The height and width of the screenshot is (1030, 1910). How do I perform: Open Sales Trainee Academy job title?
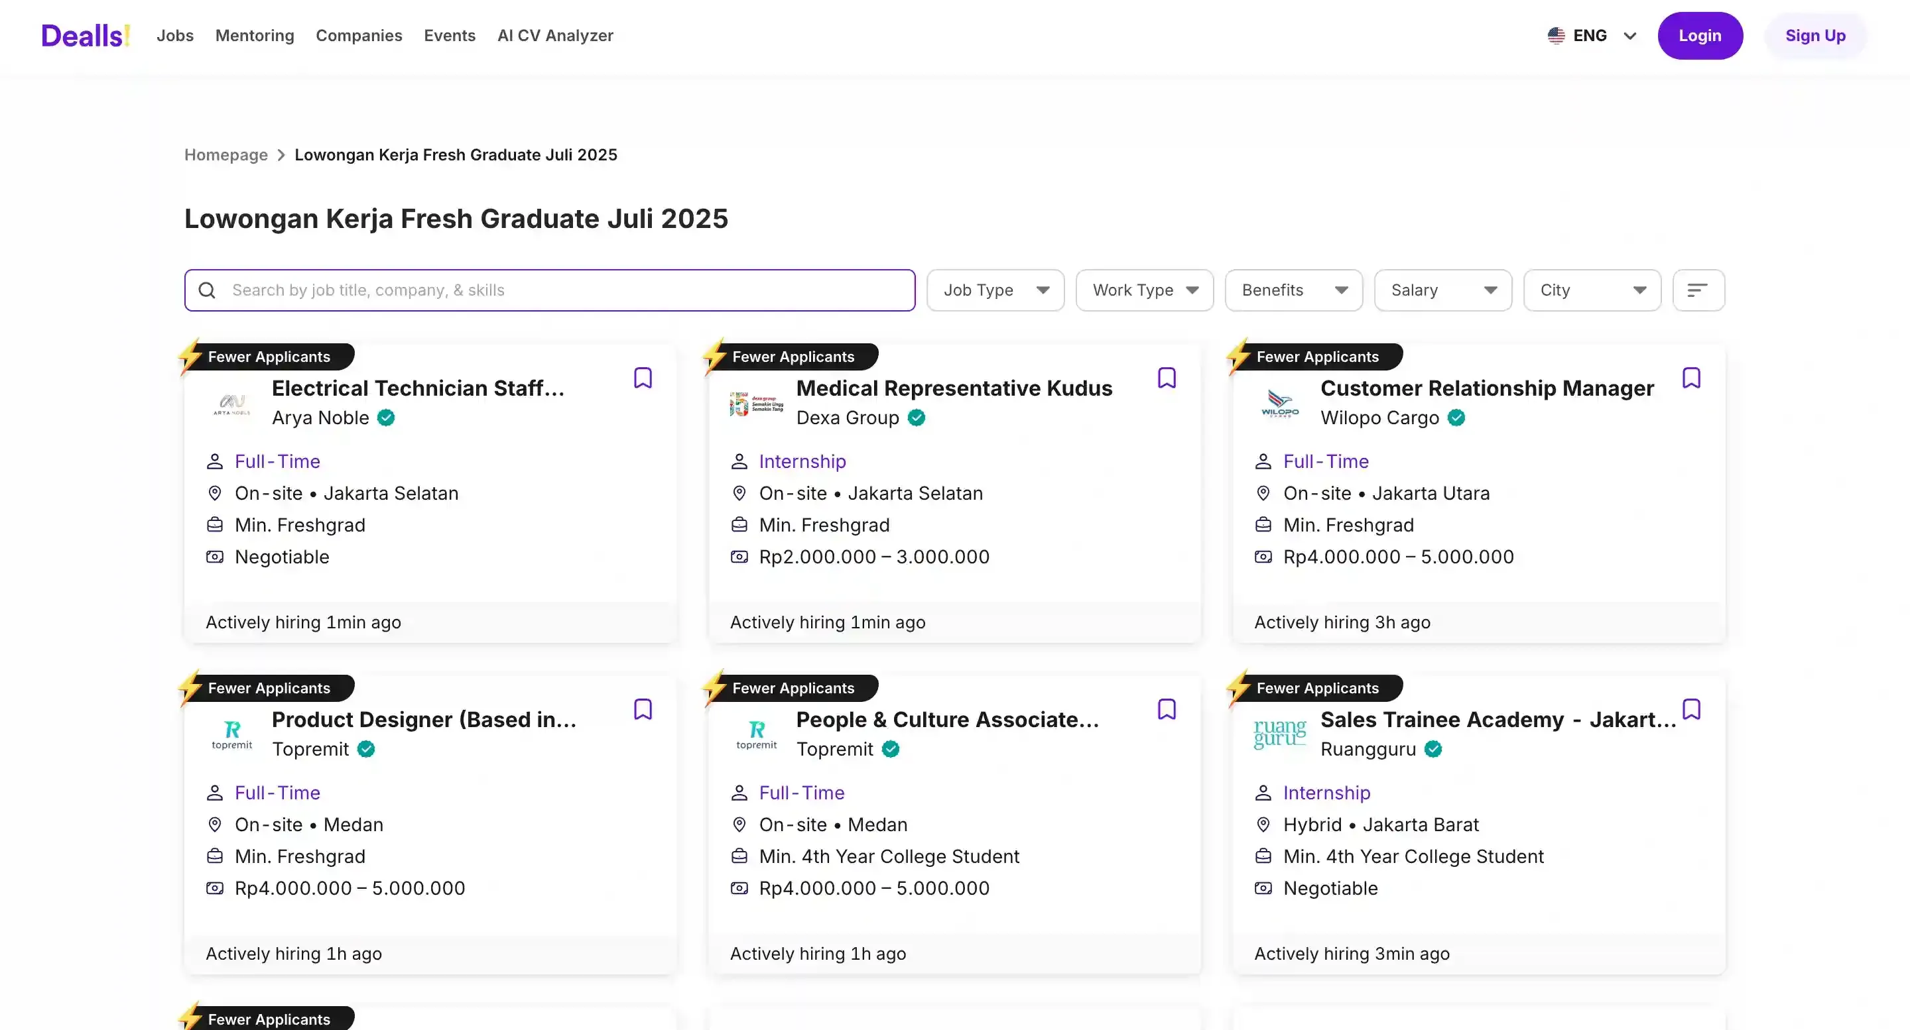1499,720
